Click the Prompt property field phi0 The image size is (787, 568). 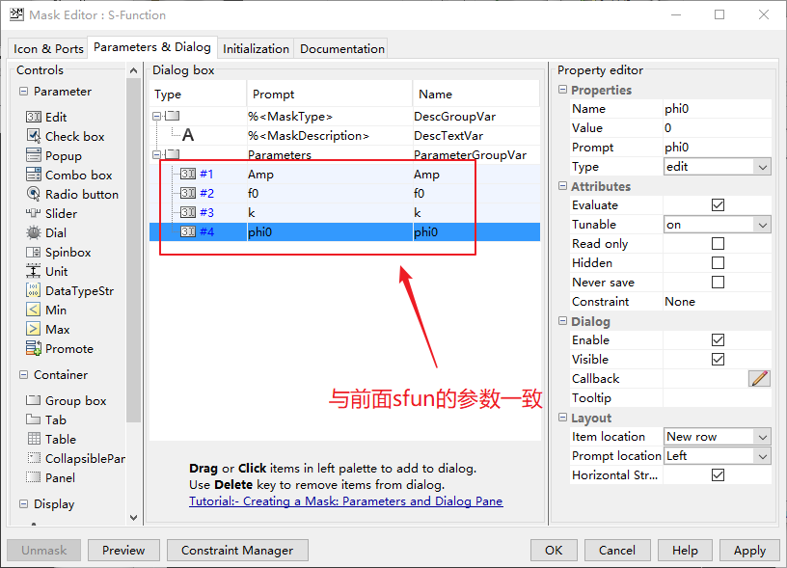(x=718, y=148)
